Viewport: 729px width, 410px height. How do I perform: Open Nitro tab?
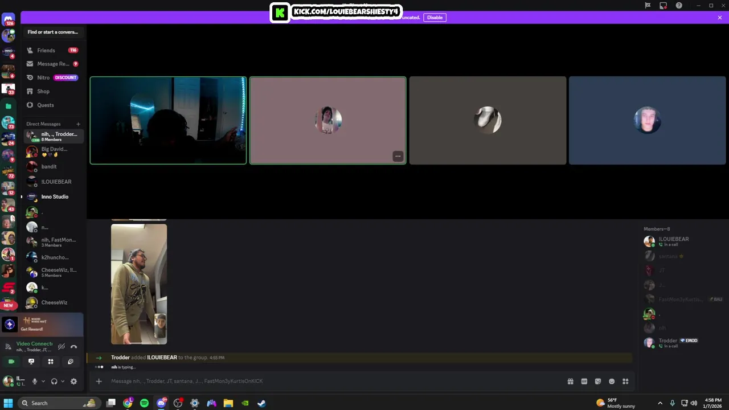[x=53, y=77]
